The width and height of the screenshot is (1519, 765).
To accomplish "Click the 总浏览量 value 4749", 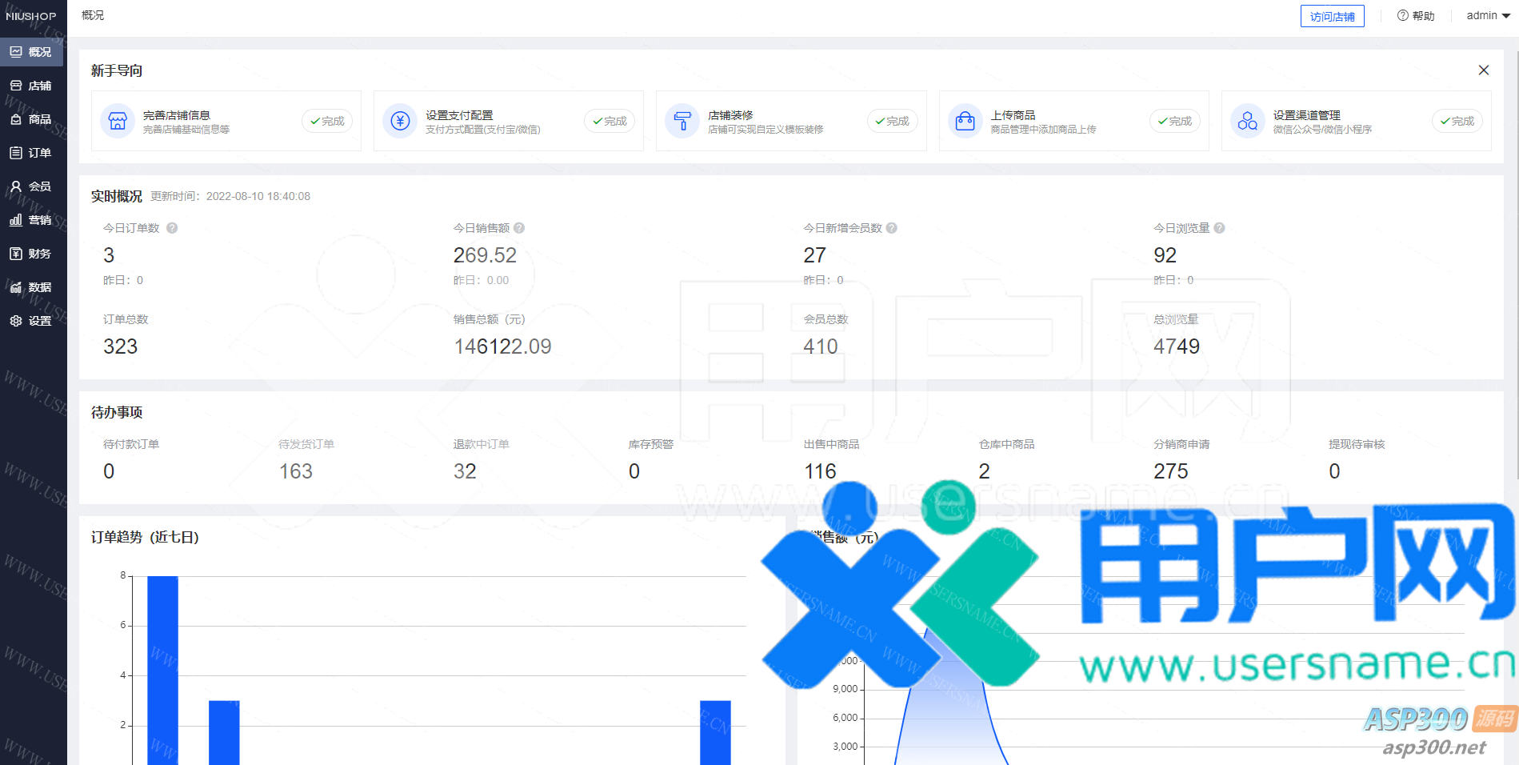I will pos(1177,346).
